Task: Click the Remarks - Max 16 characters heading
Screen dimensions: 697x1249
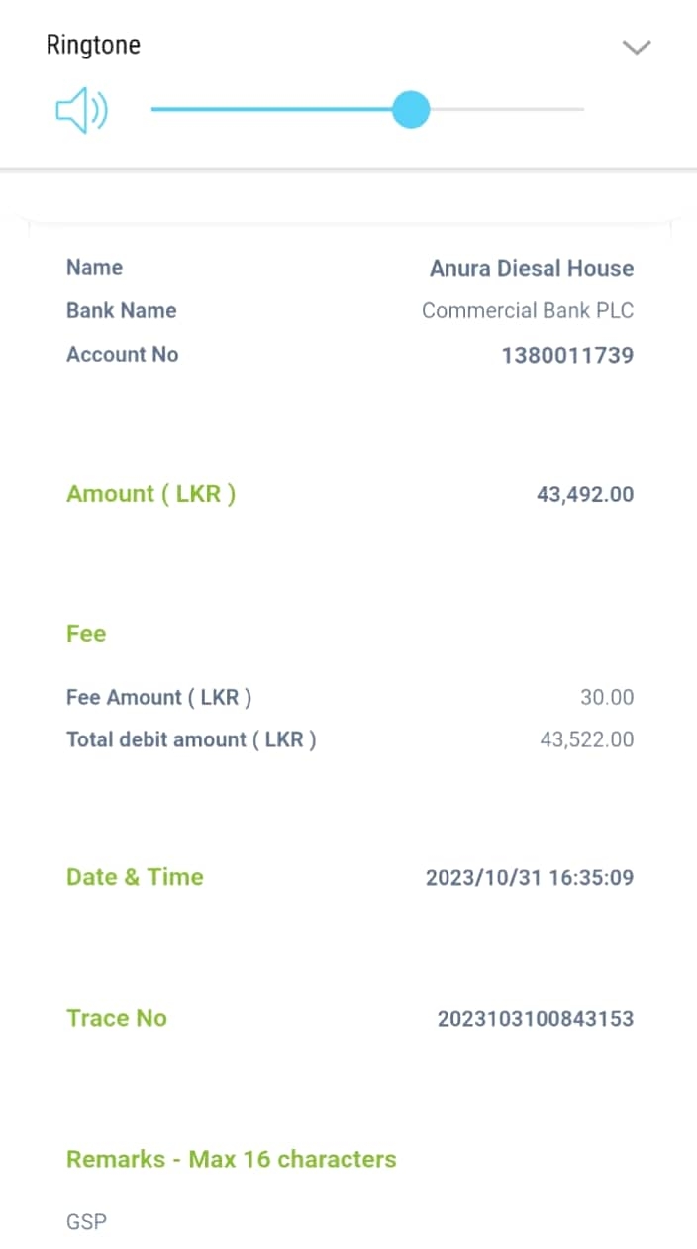Action: click(231, 1159)
